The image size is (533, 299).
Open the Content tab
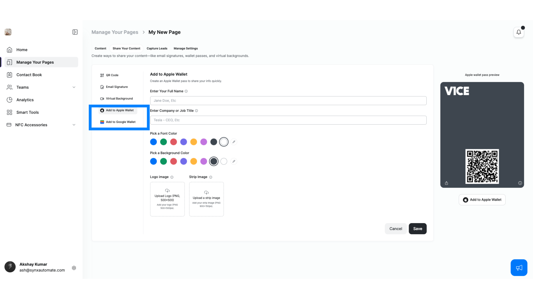[x=100, y=48]
